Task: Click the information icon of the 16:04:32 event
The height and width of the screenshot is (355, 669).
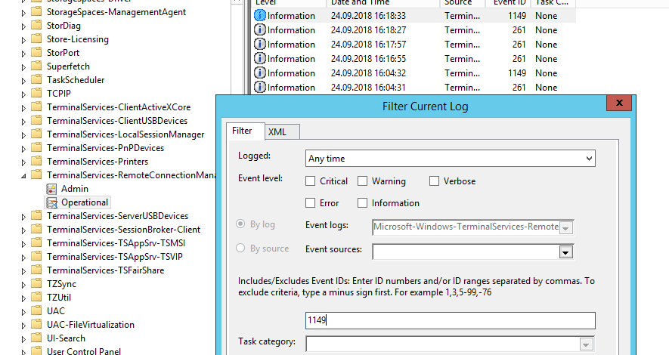Action: (259, 73)
